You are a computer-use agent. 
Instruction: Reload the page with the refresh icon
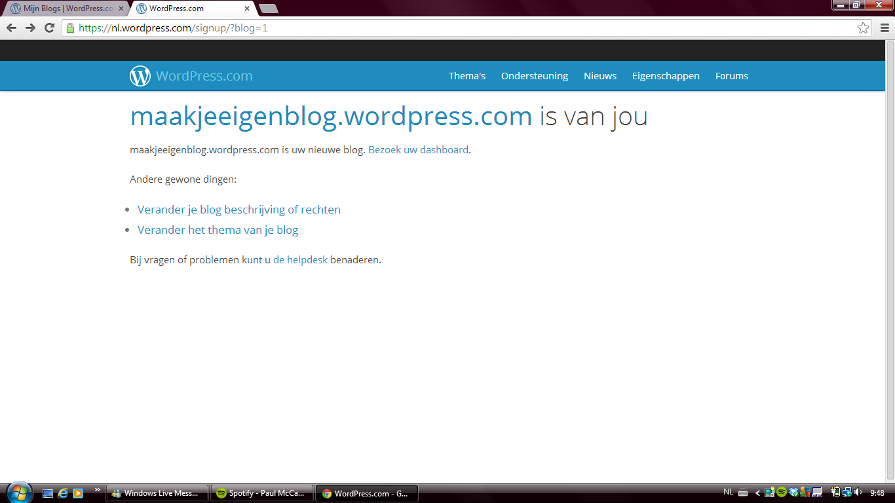click(x=49, y=28)
